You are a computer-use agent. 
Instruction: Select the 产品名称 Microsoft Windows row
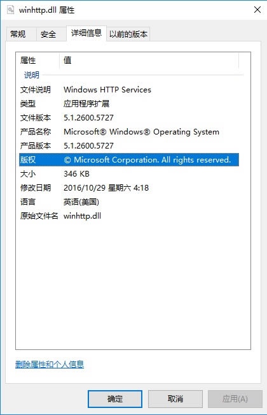click(129, 132)
